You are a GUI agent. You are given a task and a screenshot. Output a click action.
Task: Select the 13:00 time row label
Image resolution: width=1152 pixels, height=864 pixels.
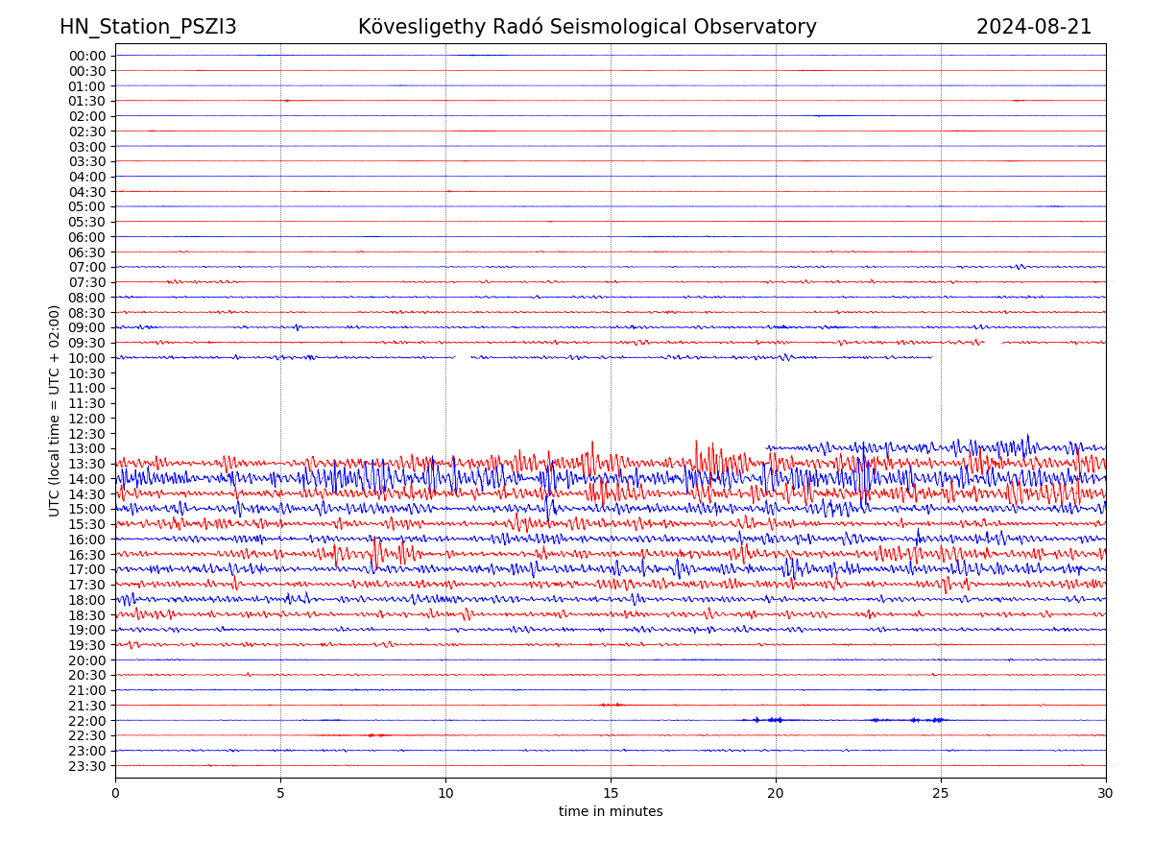86,448
